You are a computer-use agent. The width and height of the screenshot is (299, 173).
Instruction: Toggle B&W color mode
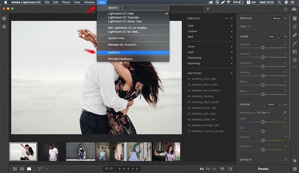pos(271,105)
